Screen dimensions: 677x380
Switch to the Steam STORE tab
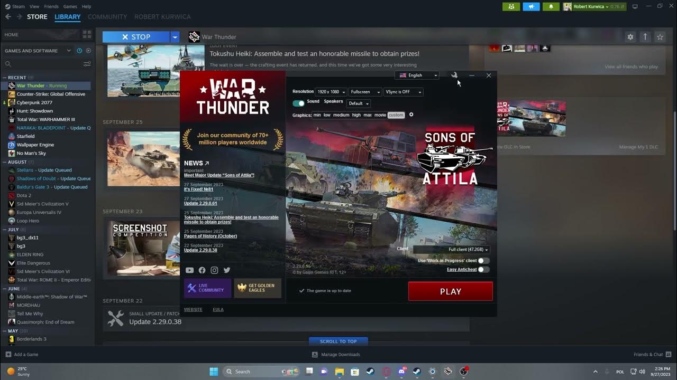click(x=37, y=16)
